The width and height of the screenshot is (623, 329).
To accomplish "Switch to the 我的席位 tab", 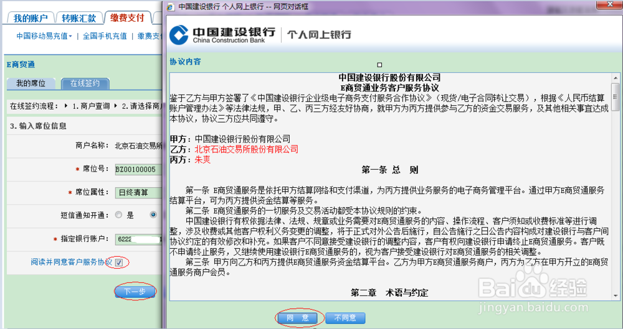I will (x=31, y=84).
